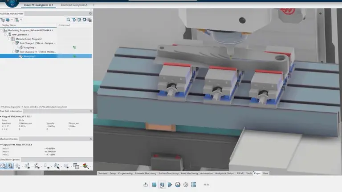342x192 pixels.
Task: Select Roughing.1 operation in tree
Action: 29,48
